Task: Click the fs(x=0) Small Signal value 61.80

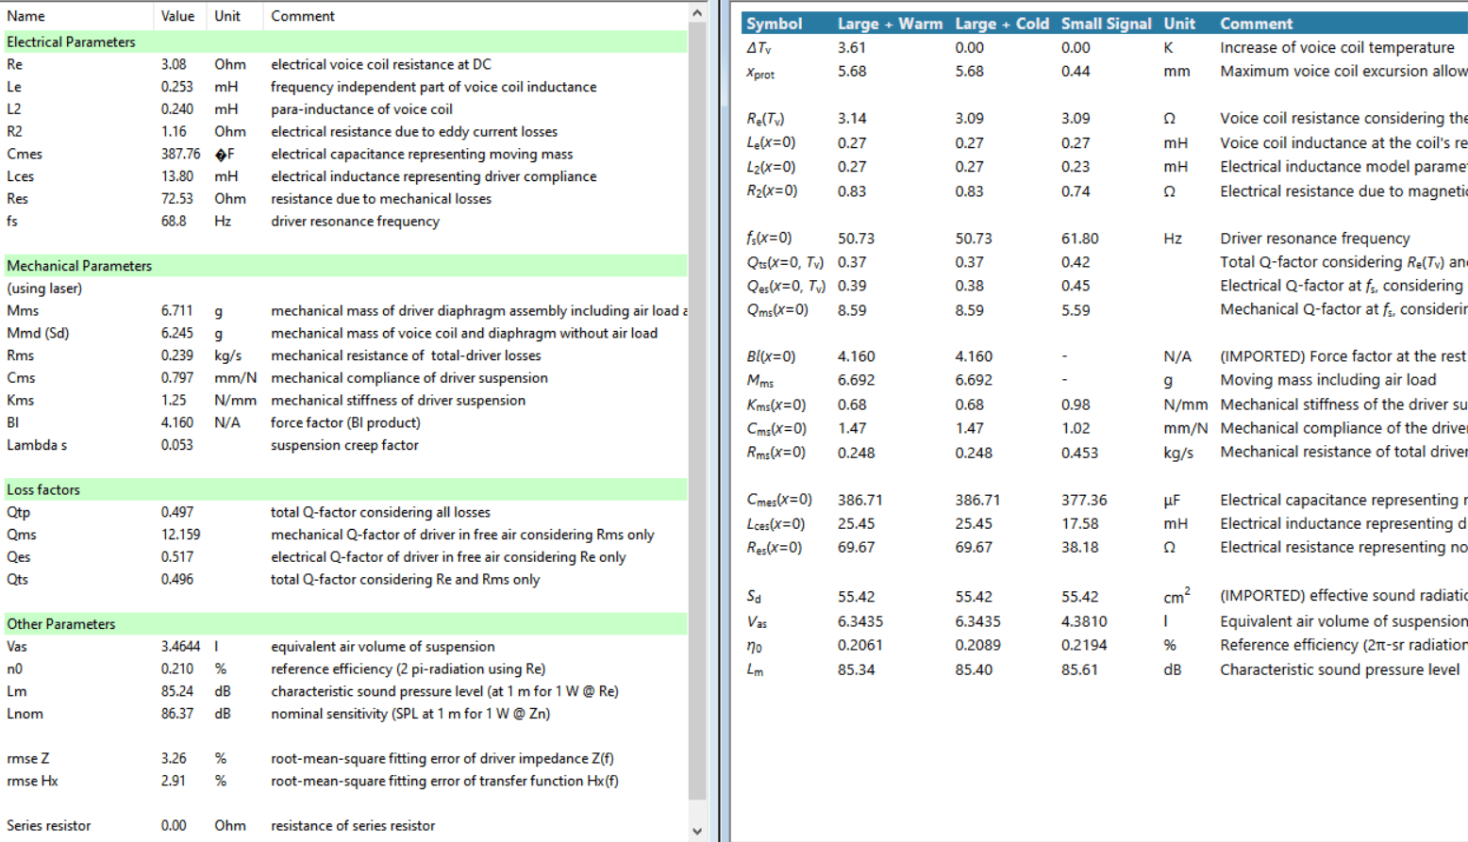Action: (1079, 239)
